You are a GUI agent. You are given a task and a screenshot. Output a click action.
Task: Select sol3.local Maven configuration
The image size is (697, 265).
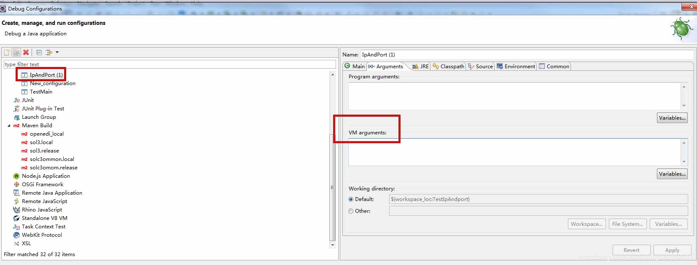click(41, 142)
